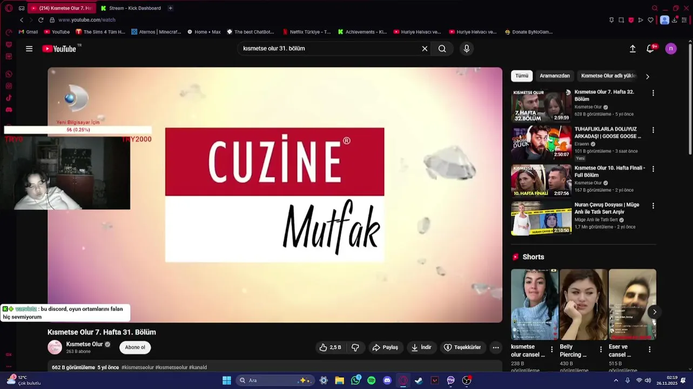Open the Gmail bookmark

[x=28, y=32]
